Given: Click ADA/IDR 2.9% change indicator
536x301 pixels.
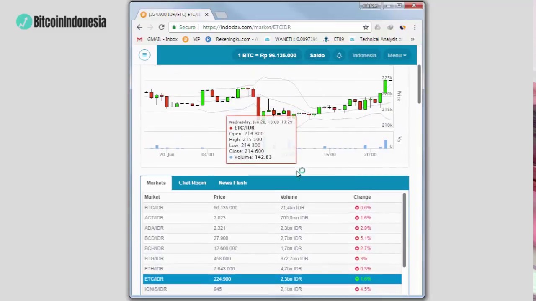Looking at the screenshot, I should tap(363, 228).
